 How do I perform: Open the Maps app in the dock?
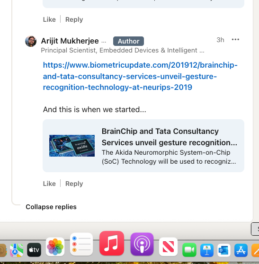(x=17, y=250)
